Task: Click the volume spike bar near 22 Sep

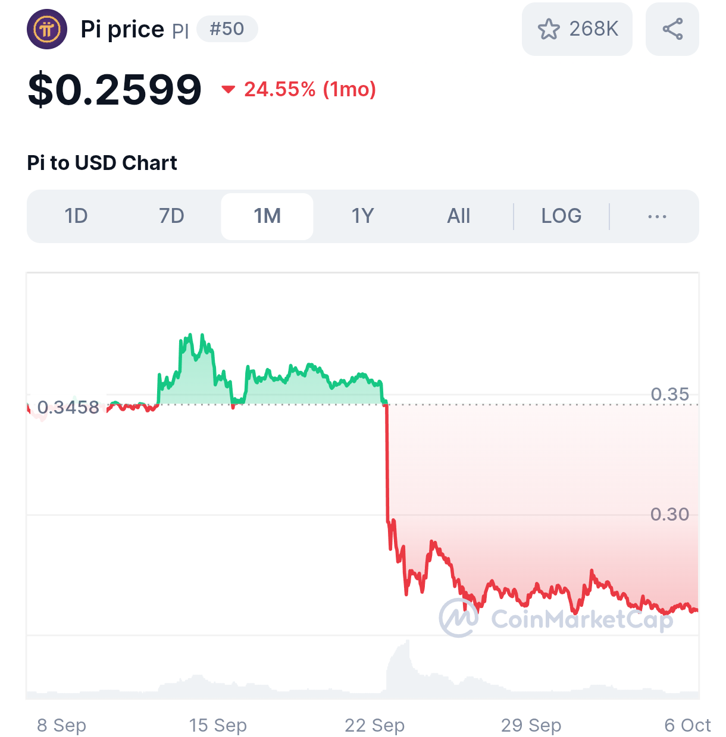Action: click(407, 666)
